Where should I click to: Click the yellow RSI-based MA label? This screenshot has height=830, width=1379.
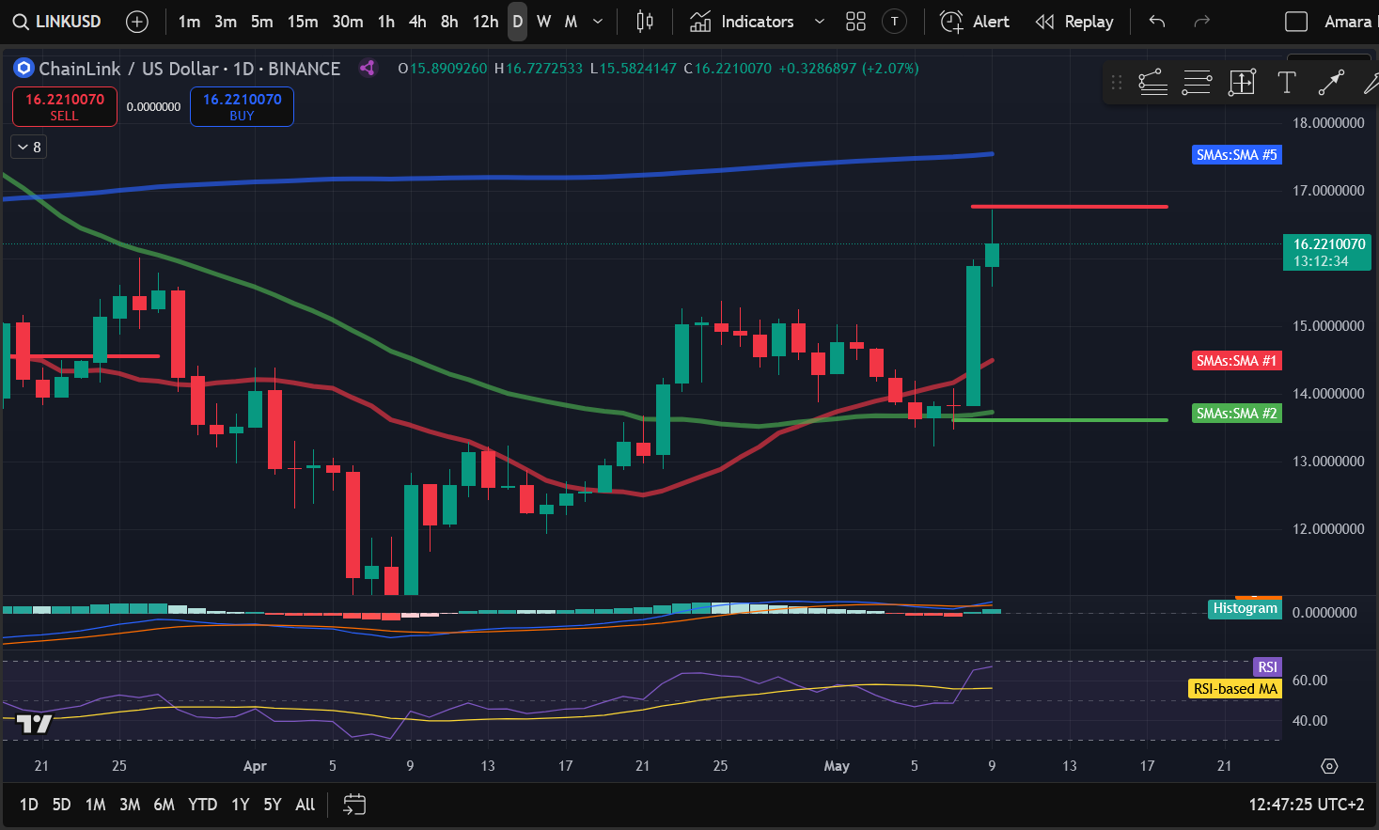pos(1235,689)
